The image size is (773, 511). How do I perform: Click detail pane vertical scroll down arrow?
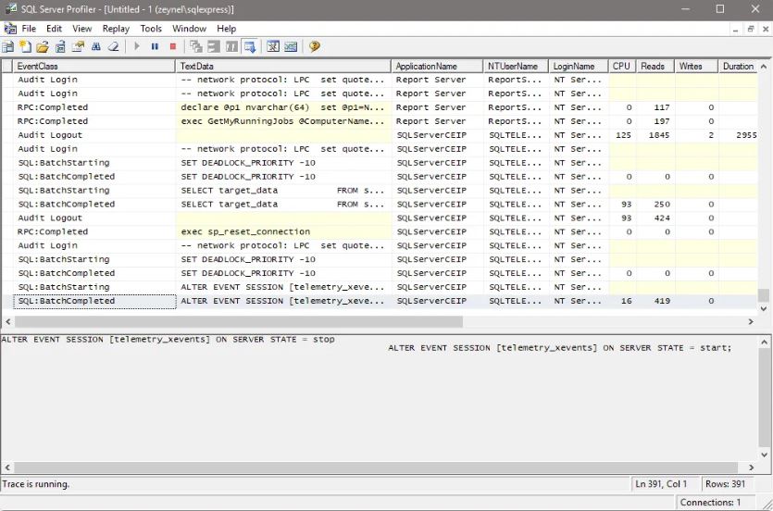click(764, 455)
